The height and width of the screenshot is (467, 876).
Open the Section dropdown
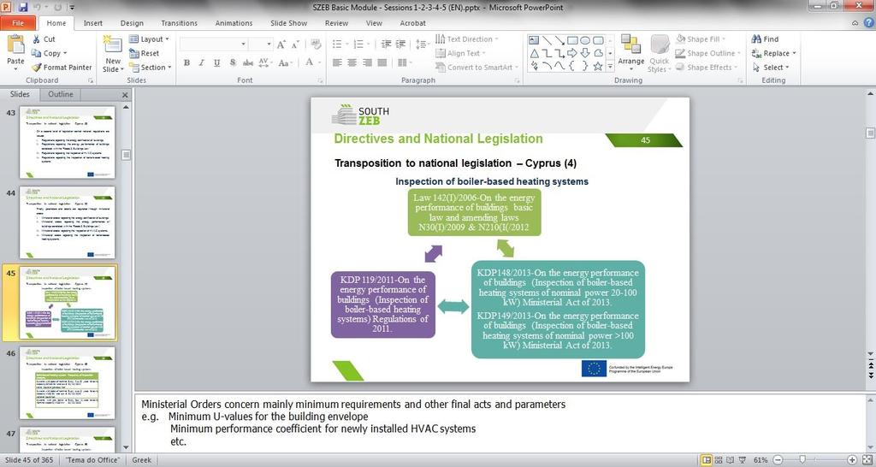click(x=151, y=67)
